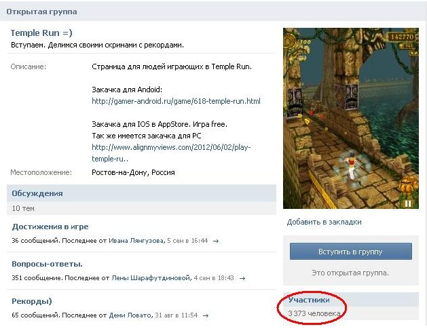Open the 'Достижения в игре' discussion topic
Screen dimensions: 427x331
pyautogui.click(x=50, y=227)
